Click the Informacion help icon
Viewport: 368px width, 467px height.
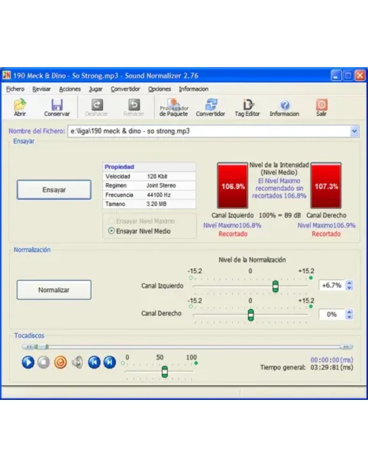[284, 108]
